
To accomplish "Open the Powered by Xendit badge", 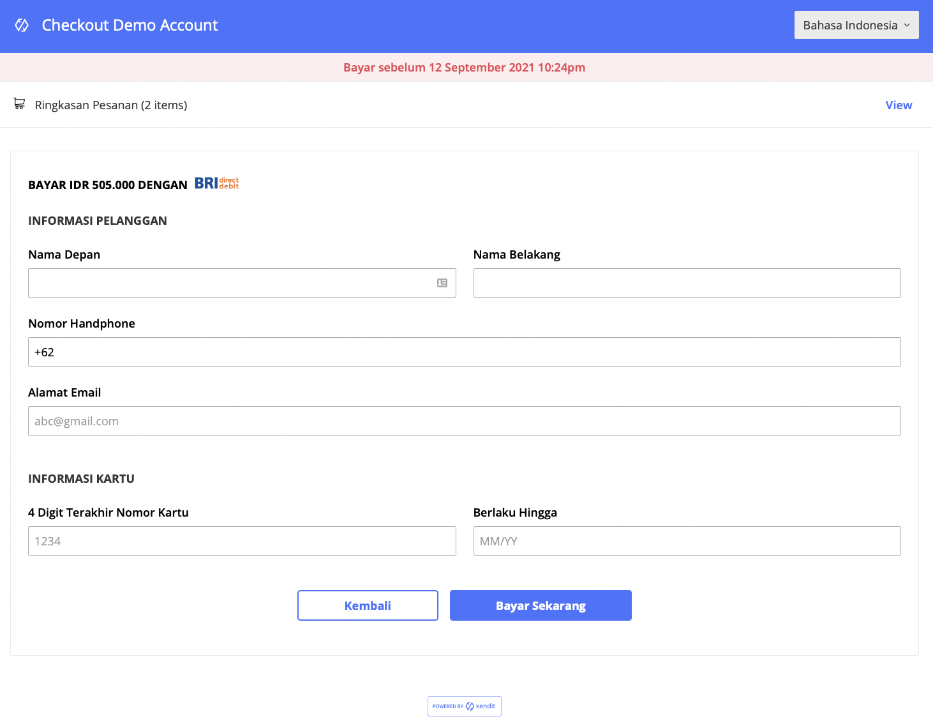I will pos(464,706).
